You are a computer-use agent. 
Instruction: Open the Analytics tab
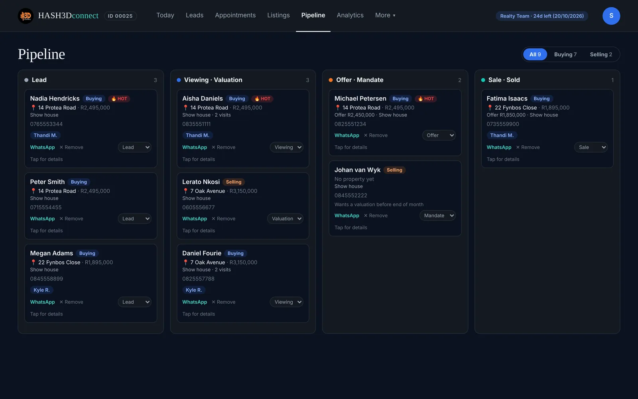pos(350,15)
